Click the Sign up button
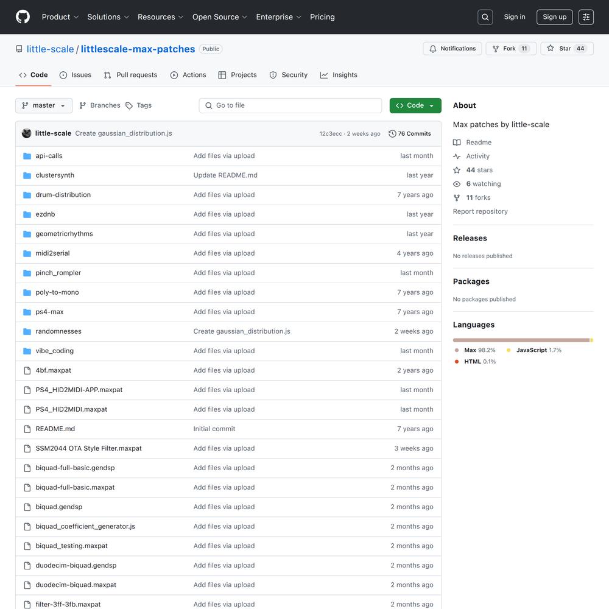 (555, 17)
